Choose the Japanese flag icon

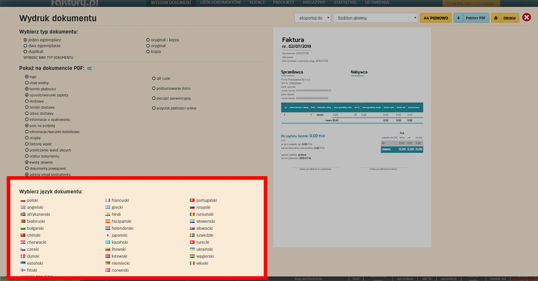coord(108,235)
